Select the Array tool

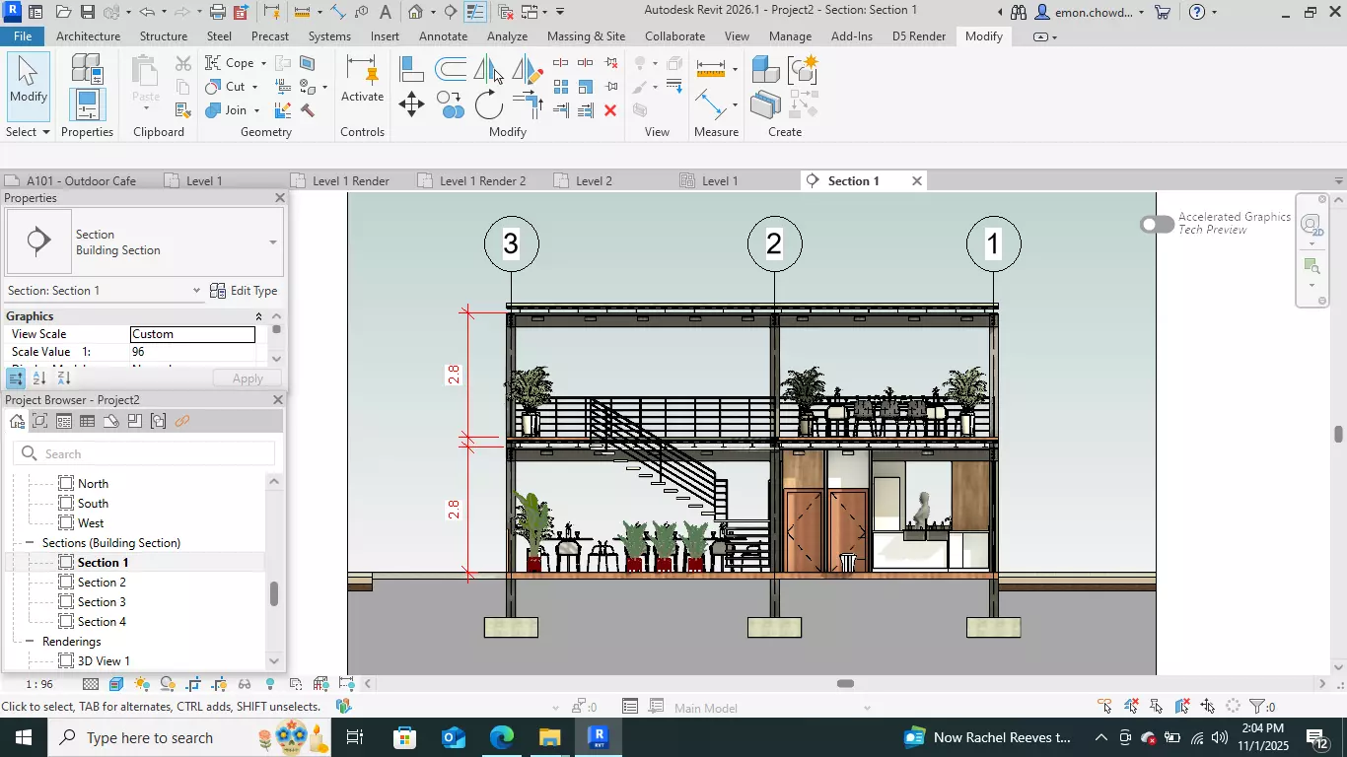(560, 87)
